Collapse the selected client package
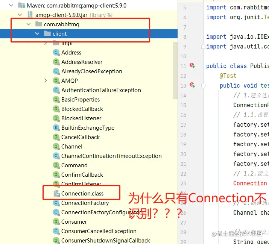Viewport: 269px width, 244px height. pyautogui.click(x=37, y=33)
